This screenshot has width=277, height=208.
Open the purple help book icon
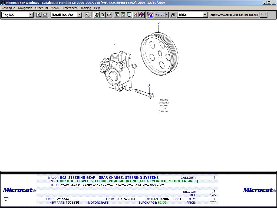coord(141,15)
